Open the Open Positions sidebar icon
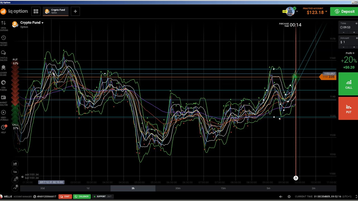Image resolution: width=358 pixels, height=201 pixels. 3,25
